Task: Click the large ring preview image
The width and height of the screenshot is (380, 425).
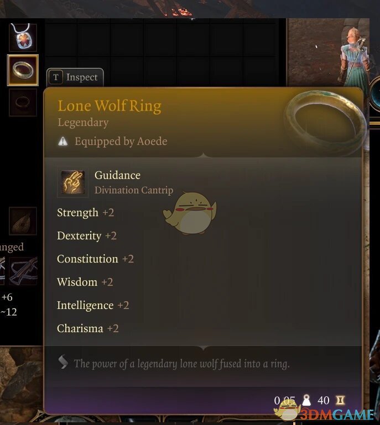Action: [325, 123]
